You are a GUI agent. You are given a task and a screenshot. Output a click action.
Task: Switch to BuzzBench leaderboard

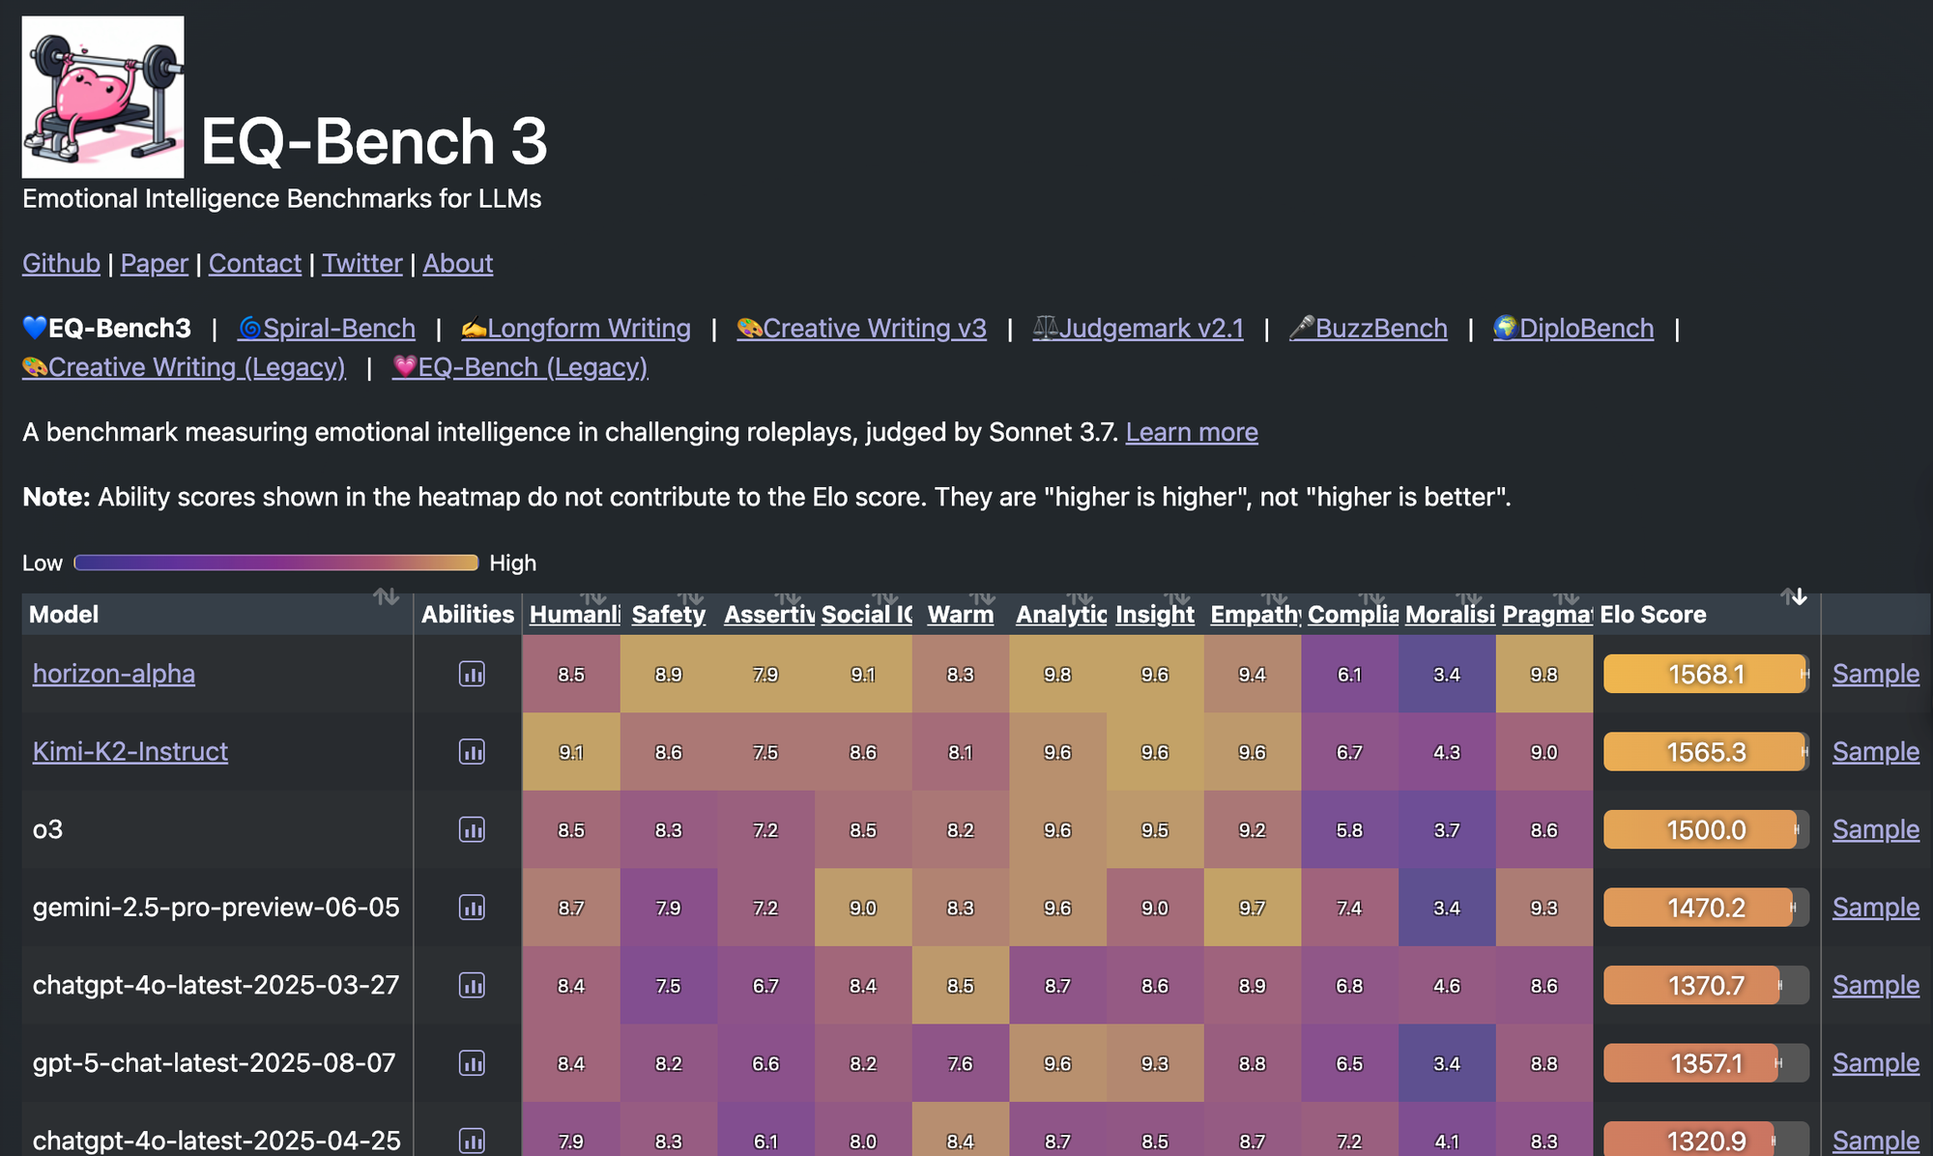(x=1369, y=329)
